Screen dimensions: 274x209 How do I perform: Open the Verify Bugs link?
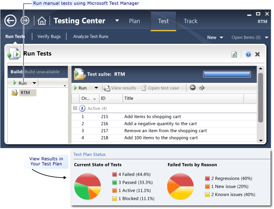pos(49,36)
